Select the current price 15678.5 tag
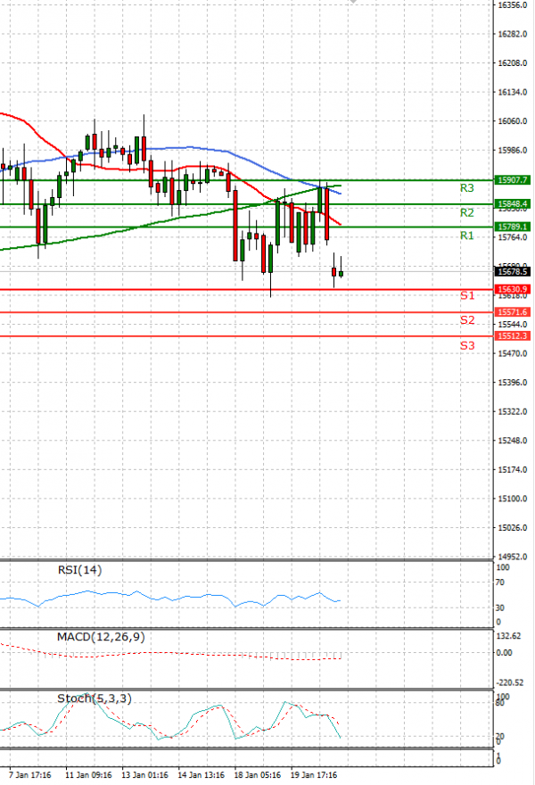Screen dimensions: 535x785 pyautogui.click(x=513, y=271)
